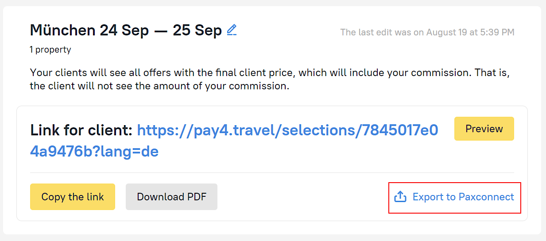Click the '25 Sep' end date in the title
546x241 pixels.
point(197,31)
